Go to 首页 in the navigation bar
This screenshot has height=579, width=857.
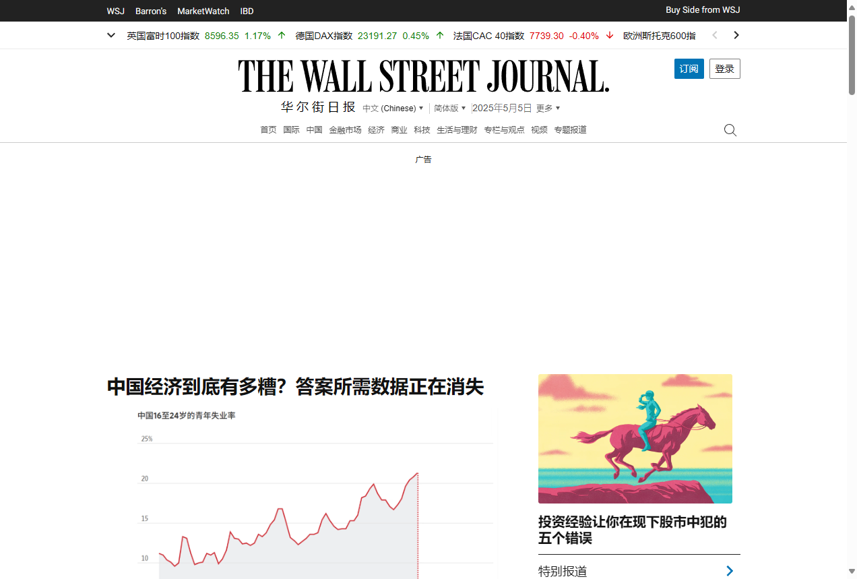pos(267,129)
